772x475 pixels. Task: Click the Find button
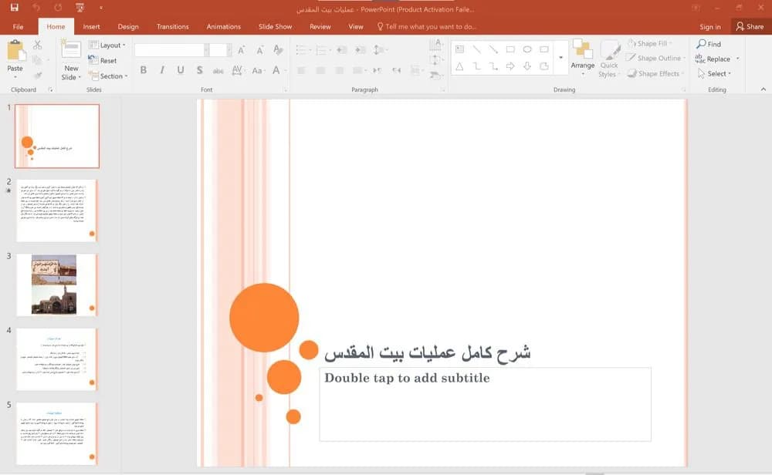(709, 44)
